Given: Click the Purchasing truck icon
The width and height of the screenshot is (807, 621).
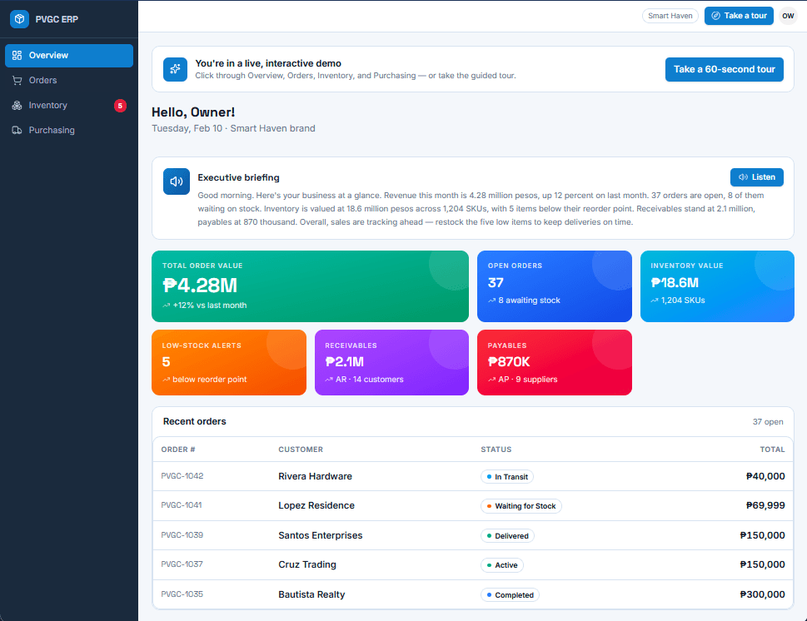Looking at the screenshot, I should coord(17,130).
